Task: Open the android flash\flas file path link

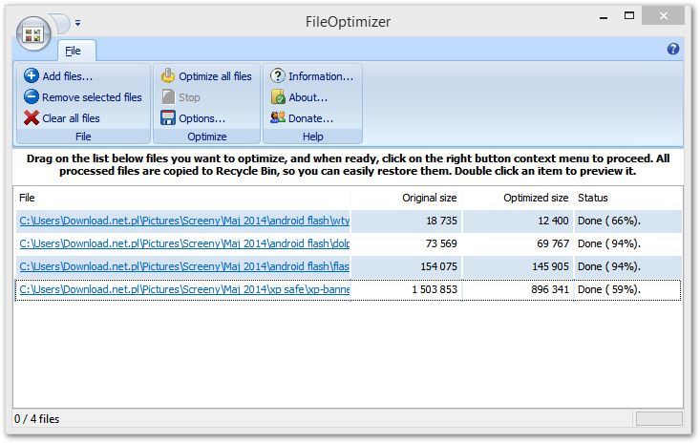Action: pyautogui.click(x=184, y=266)
